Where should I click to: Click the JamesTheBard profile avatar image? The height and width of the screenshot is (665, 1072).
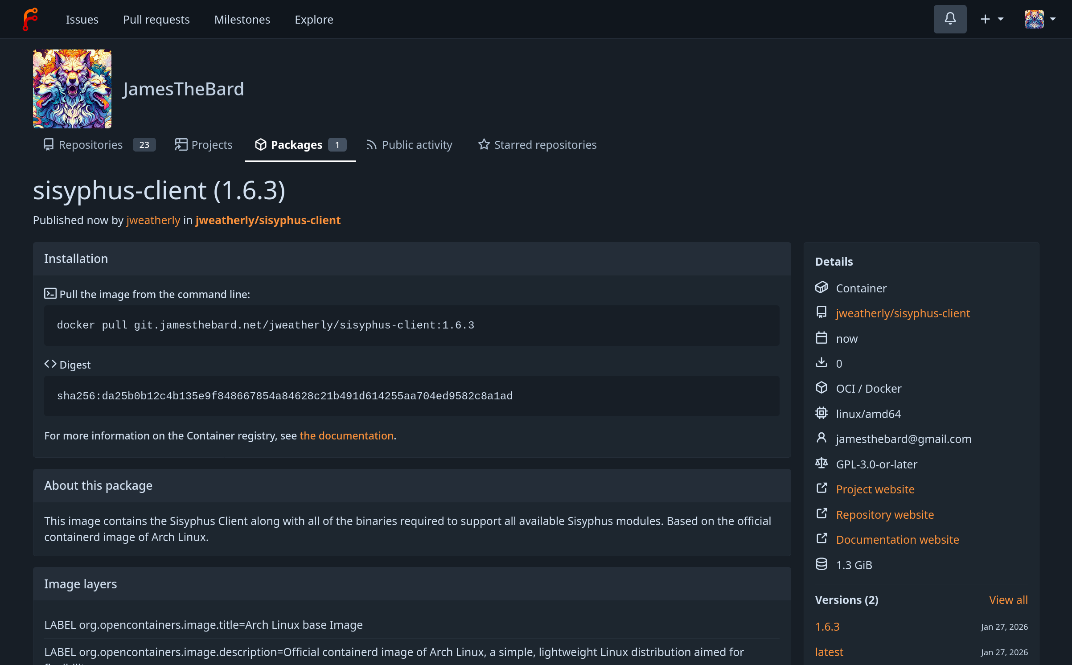point(72,89)
